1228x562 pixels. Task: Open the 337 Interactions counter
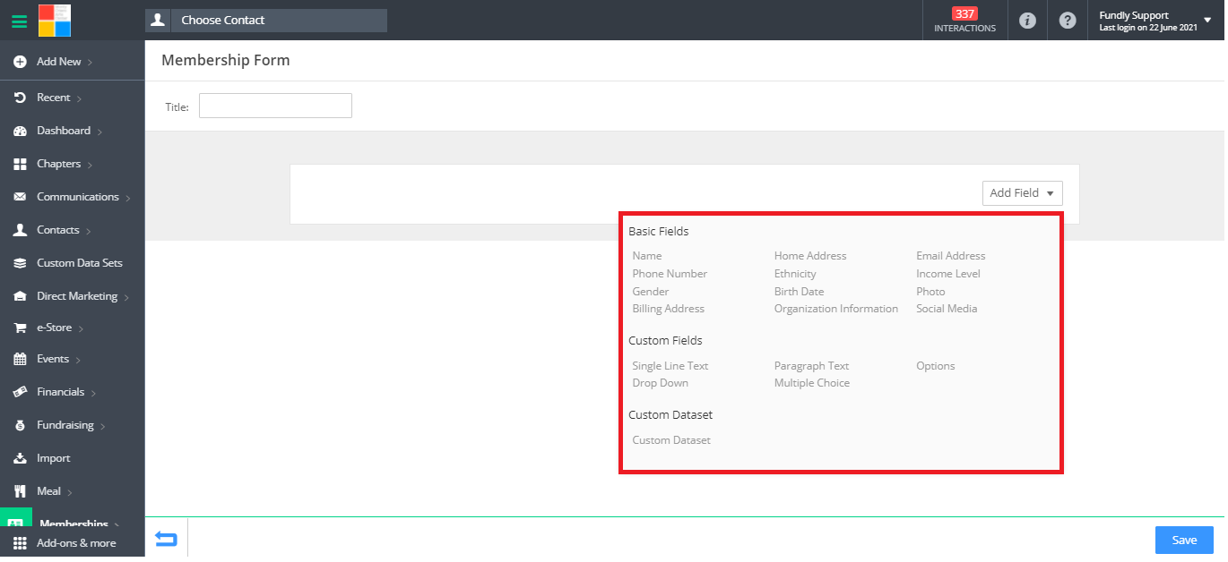tap(964, 21)
